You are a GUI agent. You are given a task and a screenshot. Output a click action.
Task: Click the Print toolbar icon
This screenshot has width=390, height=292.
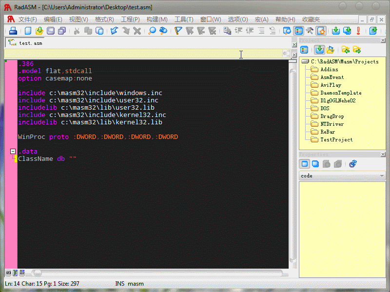(13, 31)
